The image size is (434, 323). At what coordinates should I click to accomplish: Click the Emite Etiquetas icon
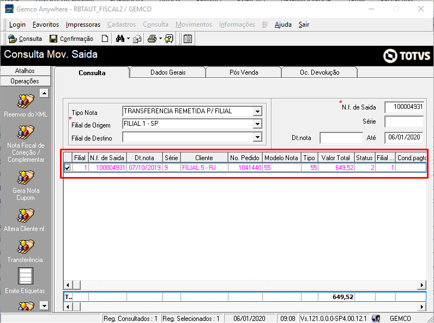point(26,276)
